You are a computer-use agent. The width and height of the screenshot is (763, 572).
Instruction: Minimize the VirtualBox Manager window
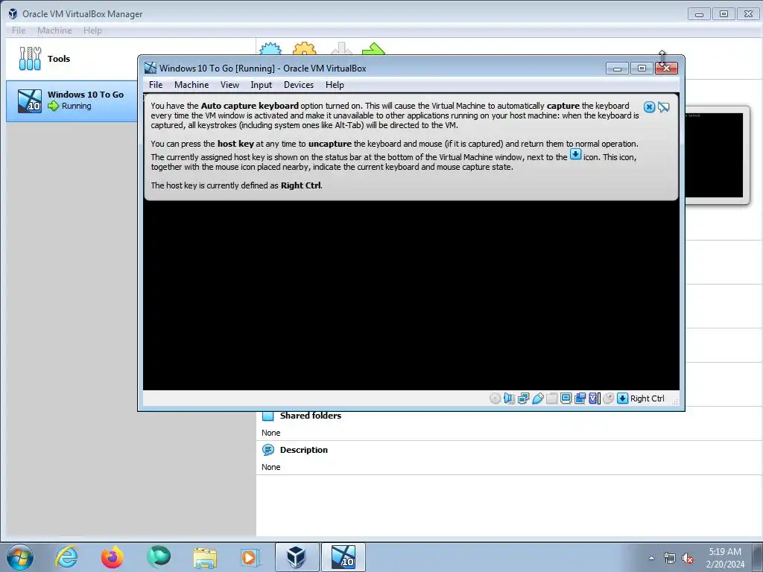[699, 13]
